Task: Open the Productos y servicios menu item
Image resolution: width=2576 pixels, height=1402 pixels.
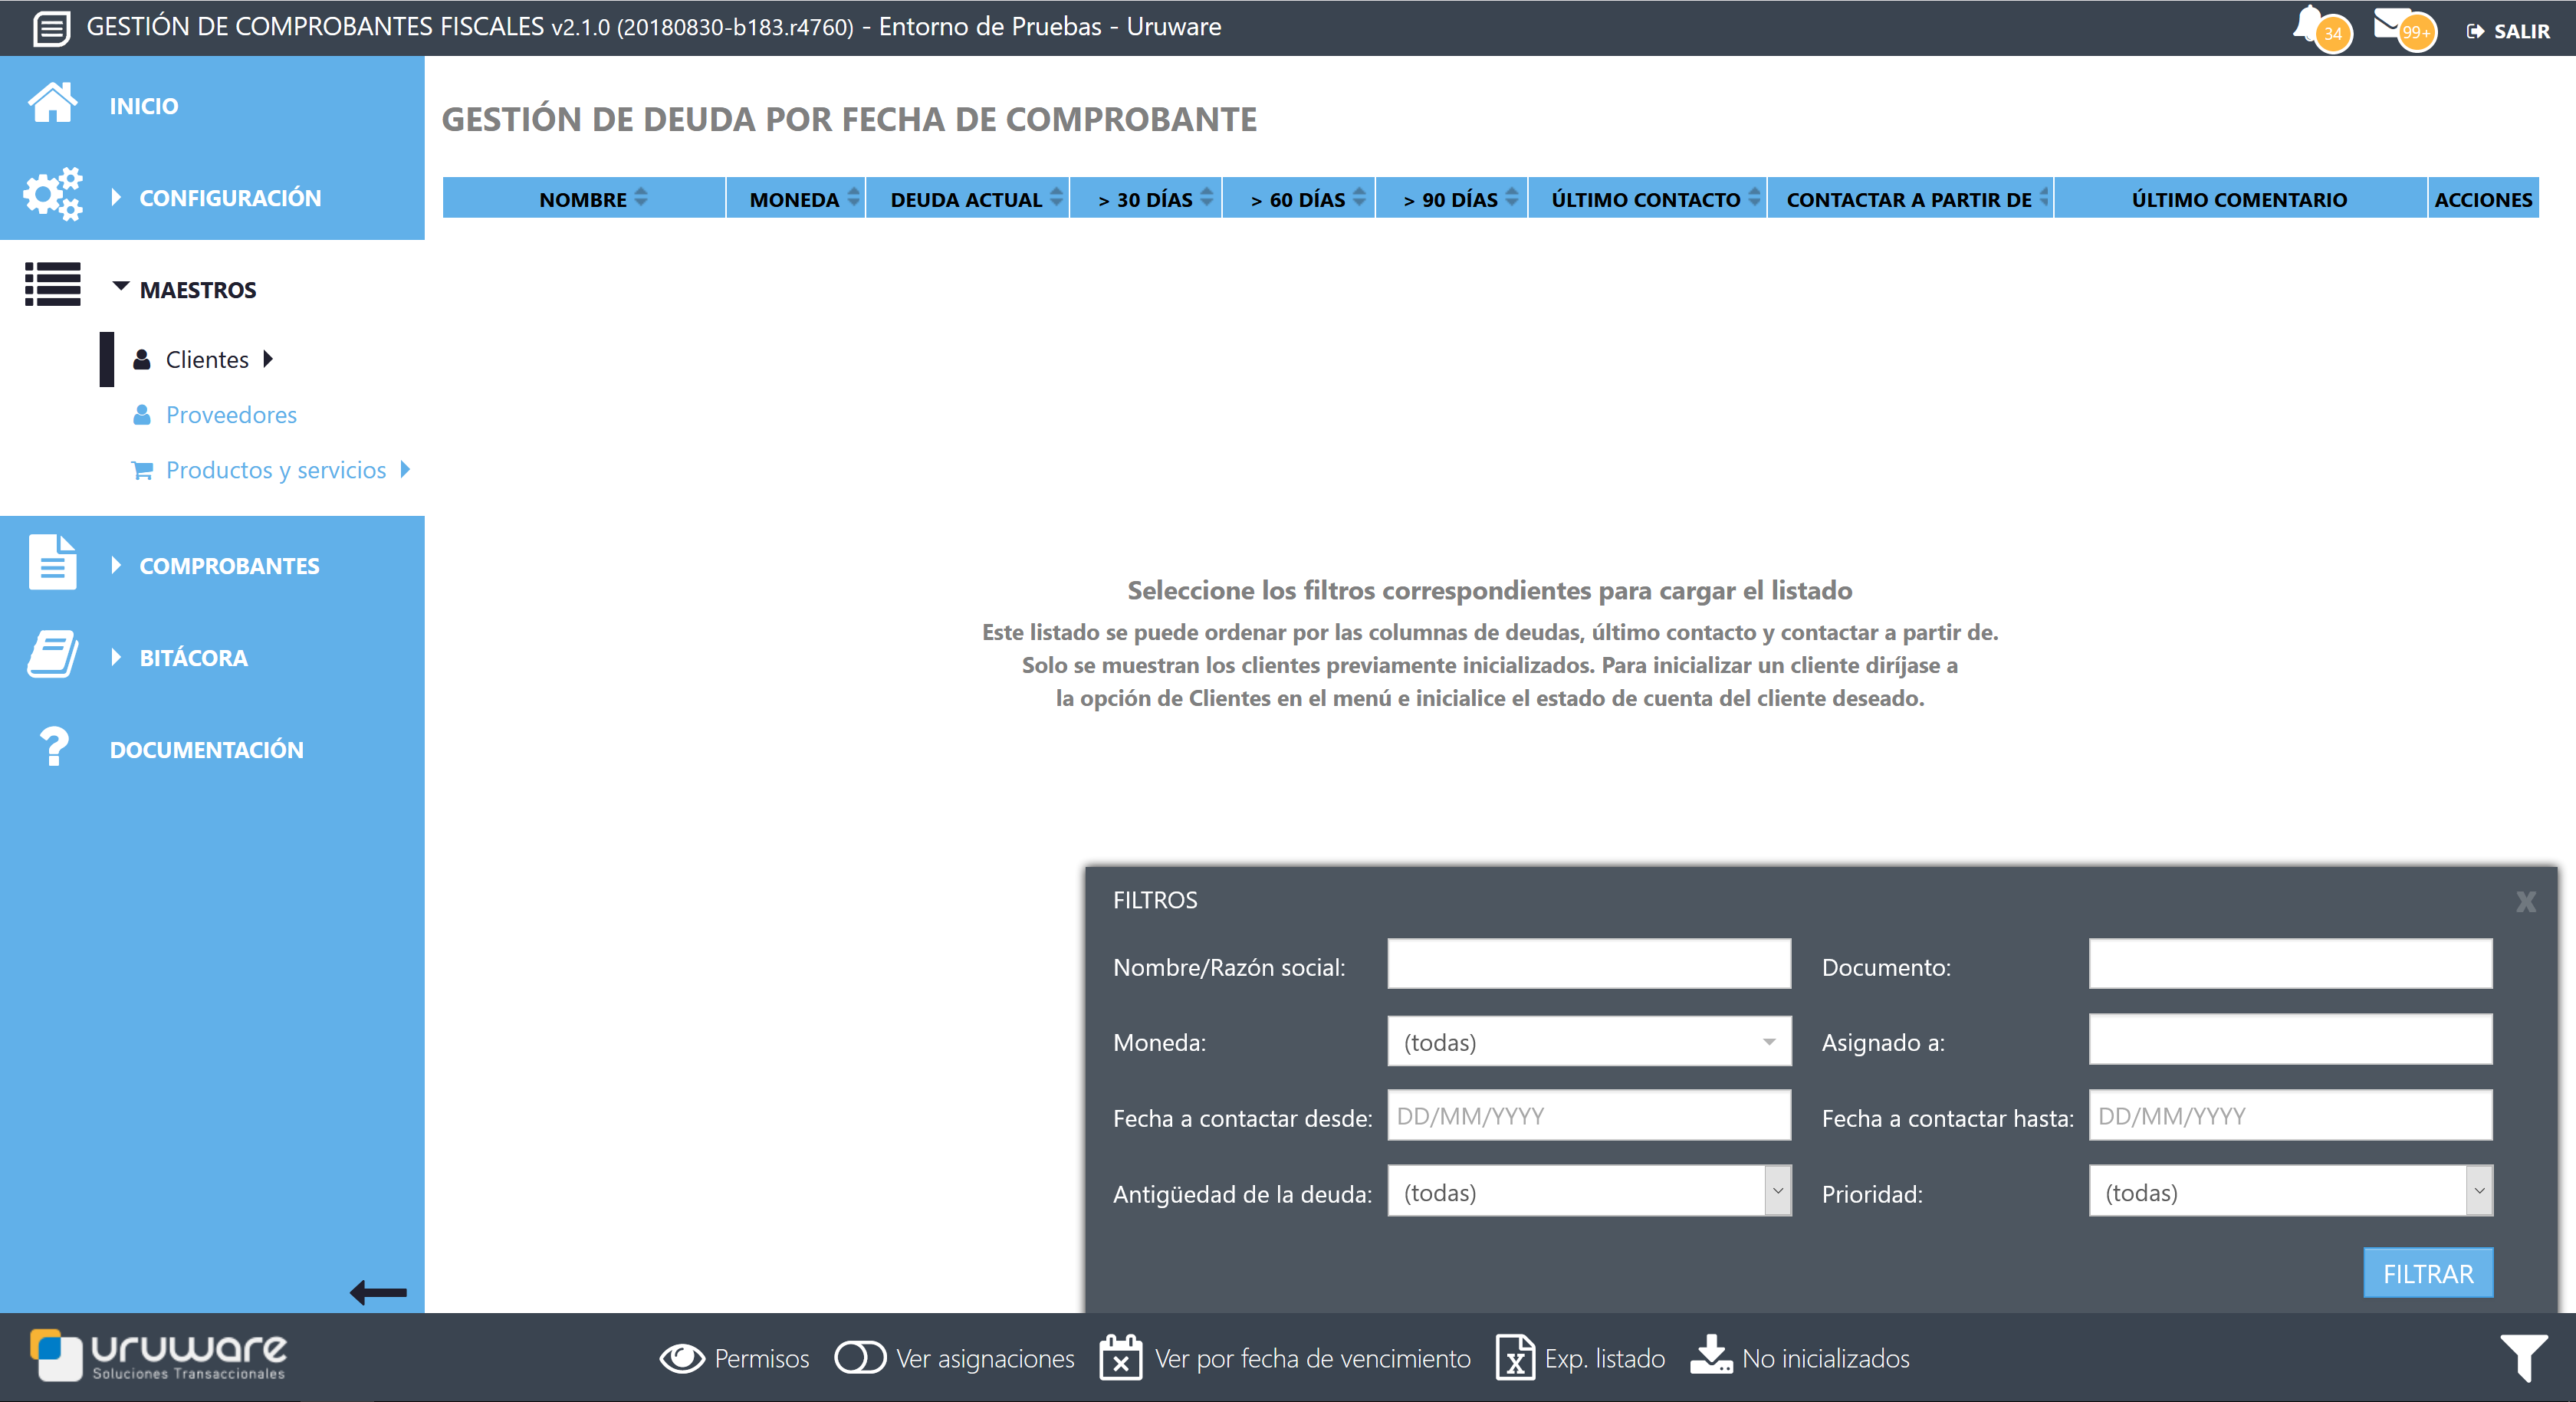Action: (x=276, y=469)
